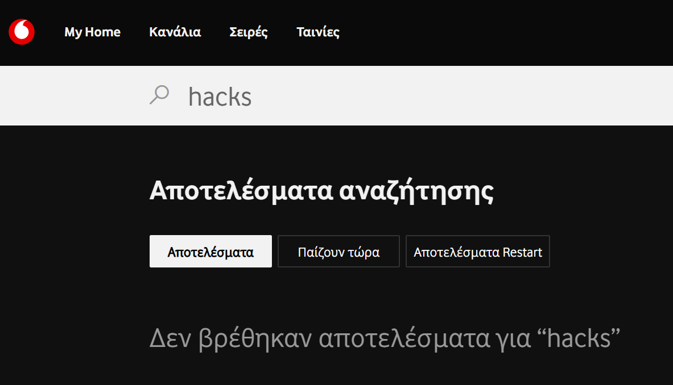Screen dimensions: 673x385
Task: Click the Αποτελέσματα αναζήτησης heading
Action: 321,192
